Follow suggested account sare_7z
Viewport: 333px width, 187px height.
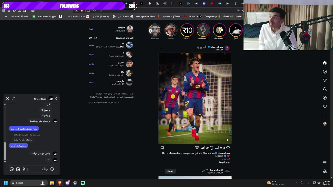pos(91,83)
